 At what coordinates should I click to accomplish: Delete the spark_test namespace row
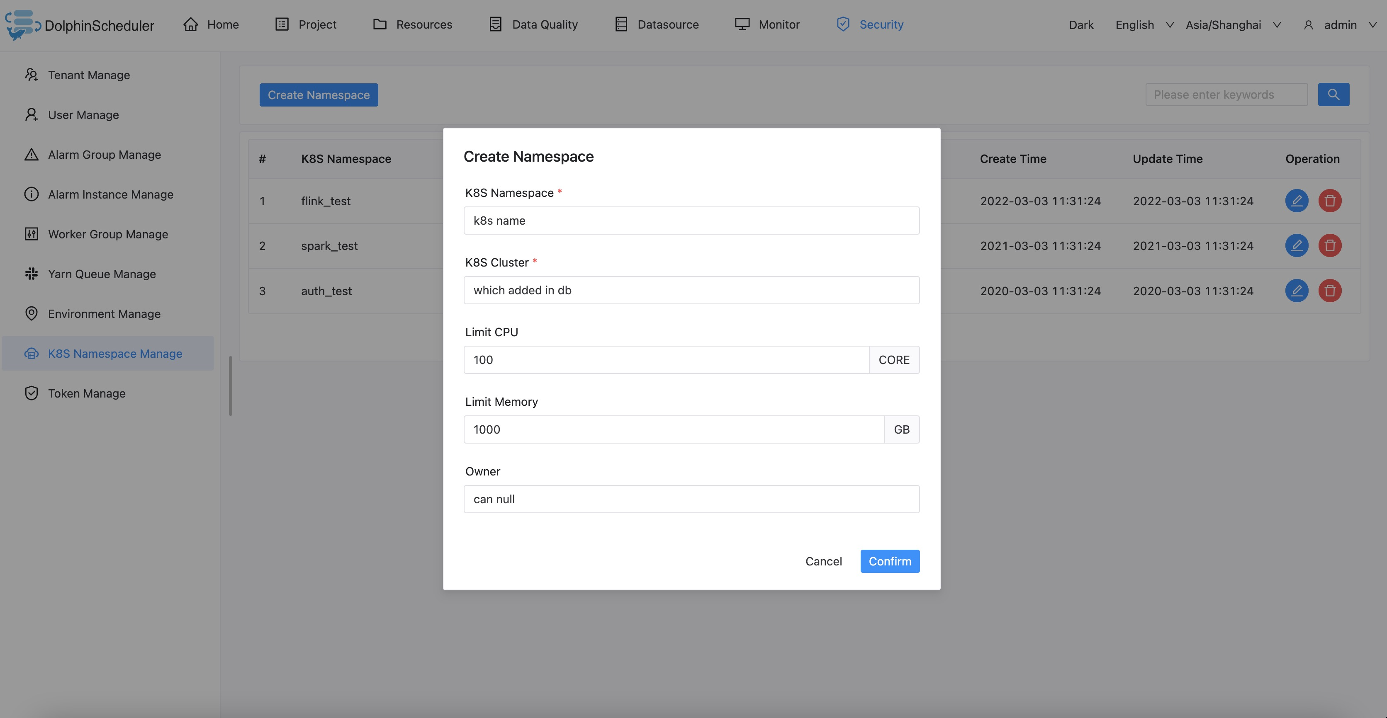[1330, 245]
